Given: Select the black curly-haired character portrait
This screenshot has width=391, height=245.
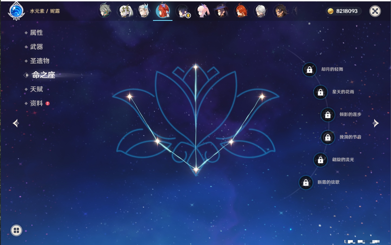Looking at the screenshot, I should click(x=280, y=11).
